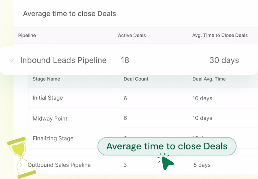Select the Outbound Sales Pipeline name

(x=59, y=165)
